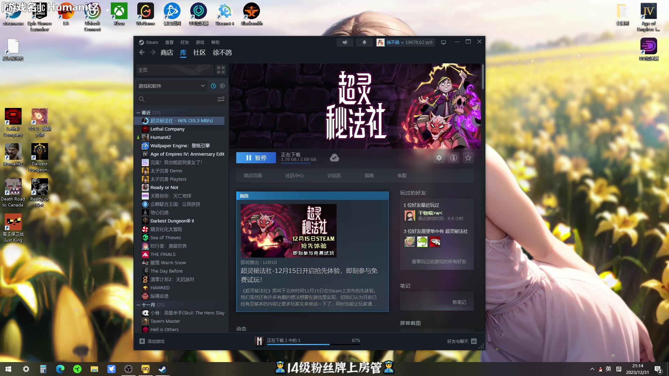This screenshot has height=376, width=669.
Task: Add game to favorites star icon
Action: pyautogui.click(x=468, y=158)
